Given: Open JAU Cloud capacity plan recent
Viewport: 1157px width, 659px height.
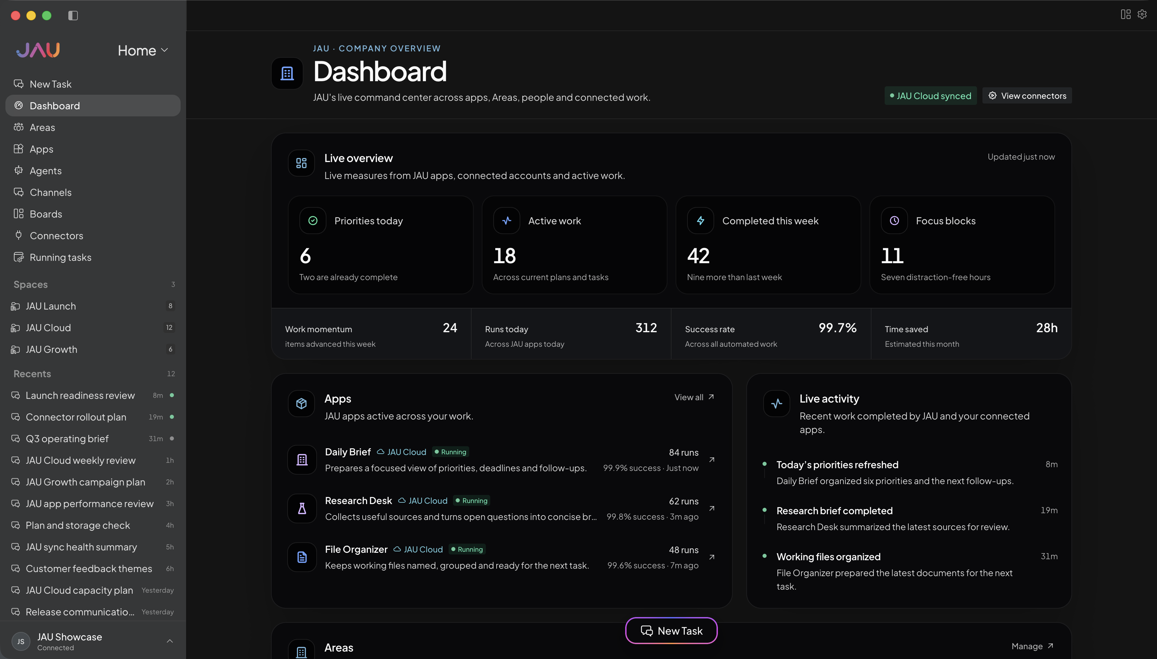Looking at the screenshot, I should point(93,590).
